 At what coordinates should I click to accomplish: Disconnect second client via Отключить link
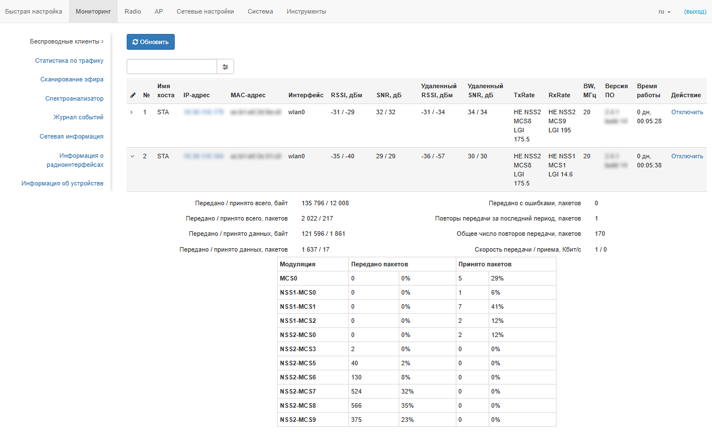pos(687,156)
